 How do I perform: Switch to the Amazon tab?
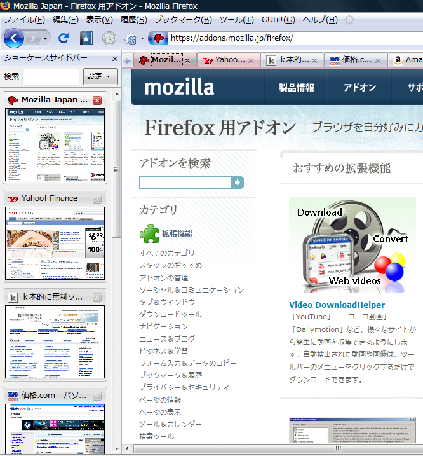406,60
